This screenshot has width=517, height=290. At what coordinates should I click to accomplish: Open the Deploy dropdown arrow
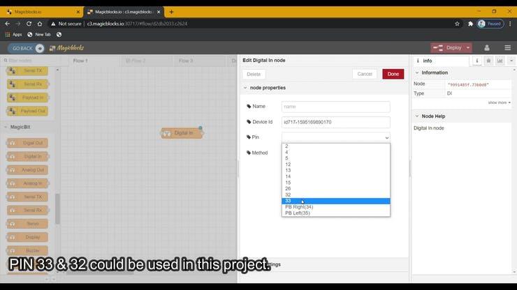pyautogui.click(x=467, y=48)
